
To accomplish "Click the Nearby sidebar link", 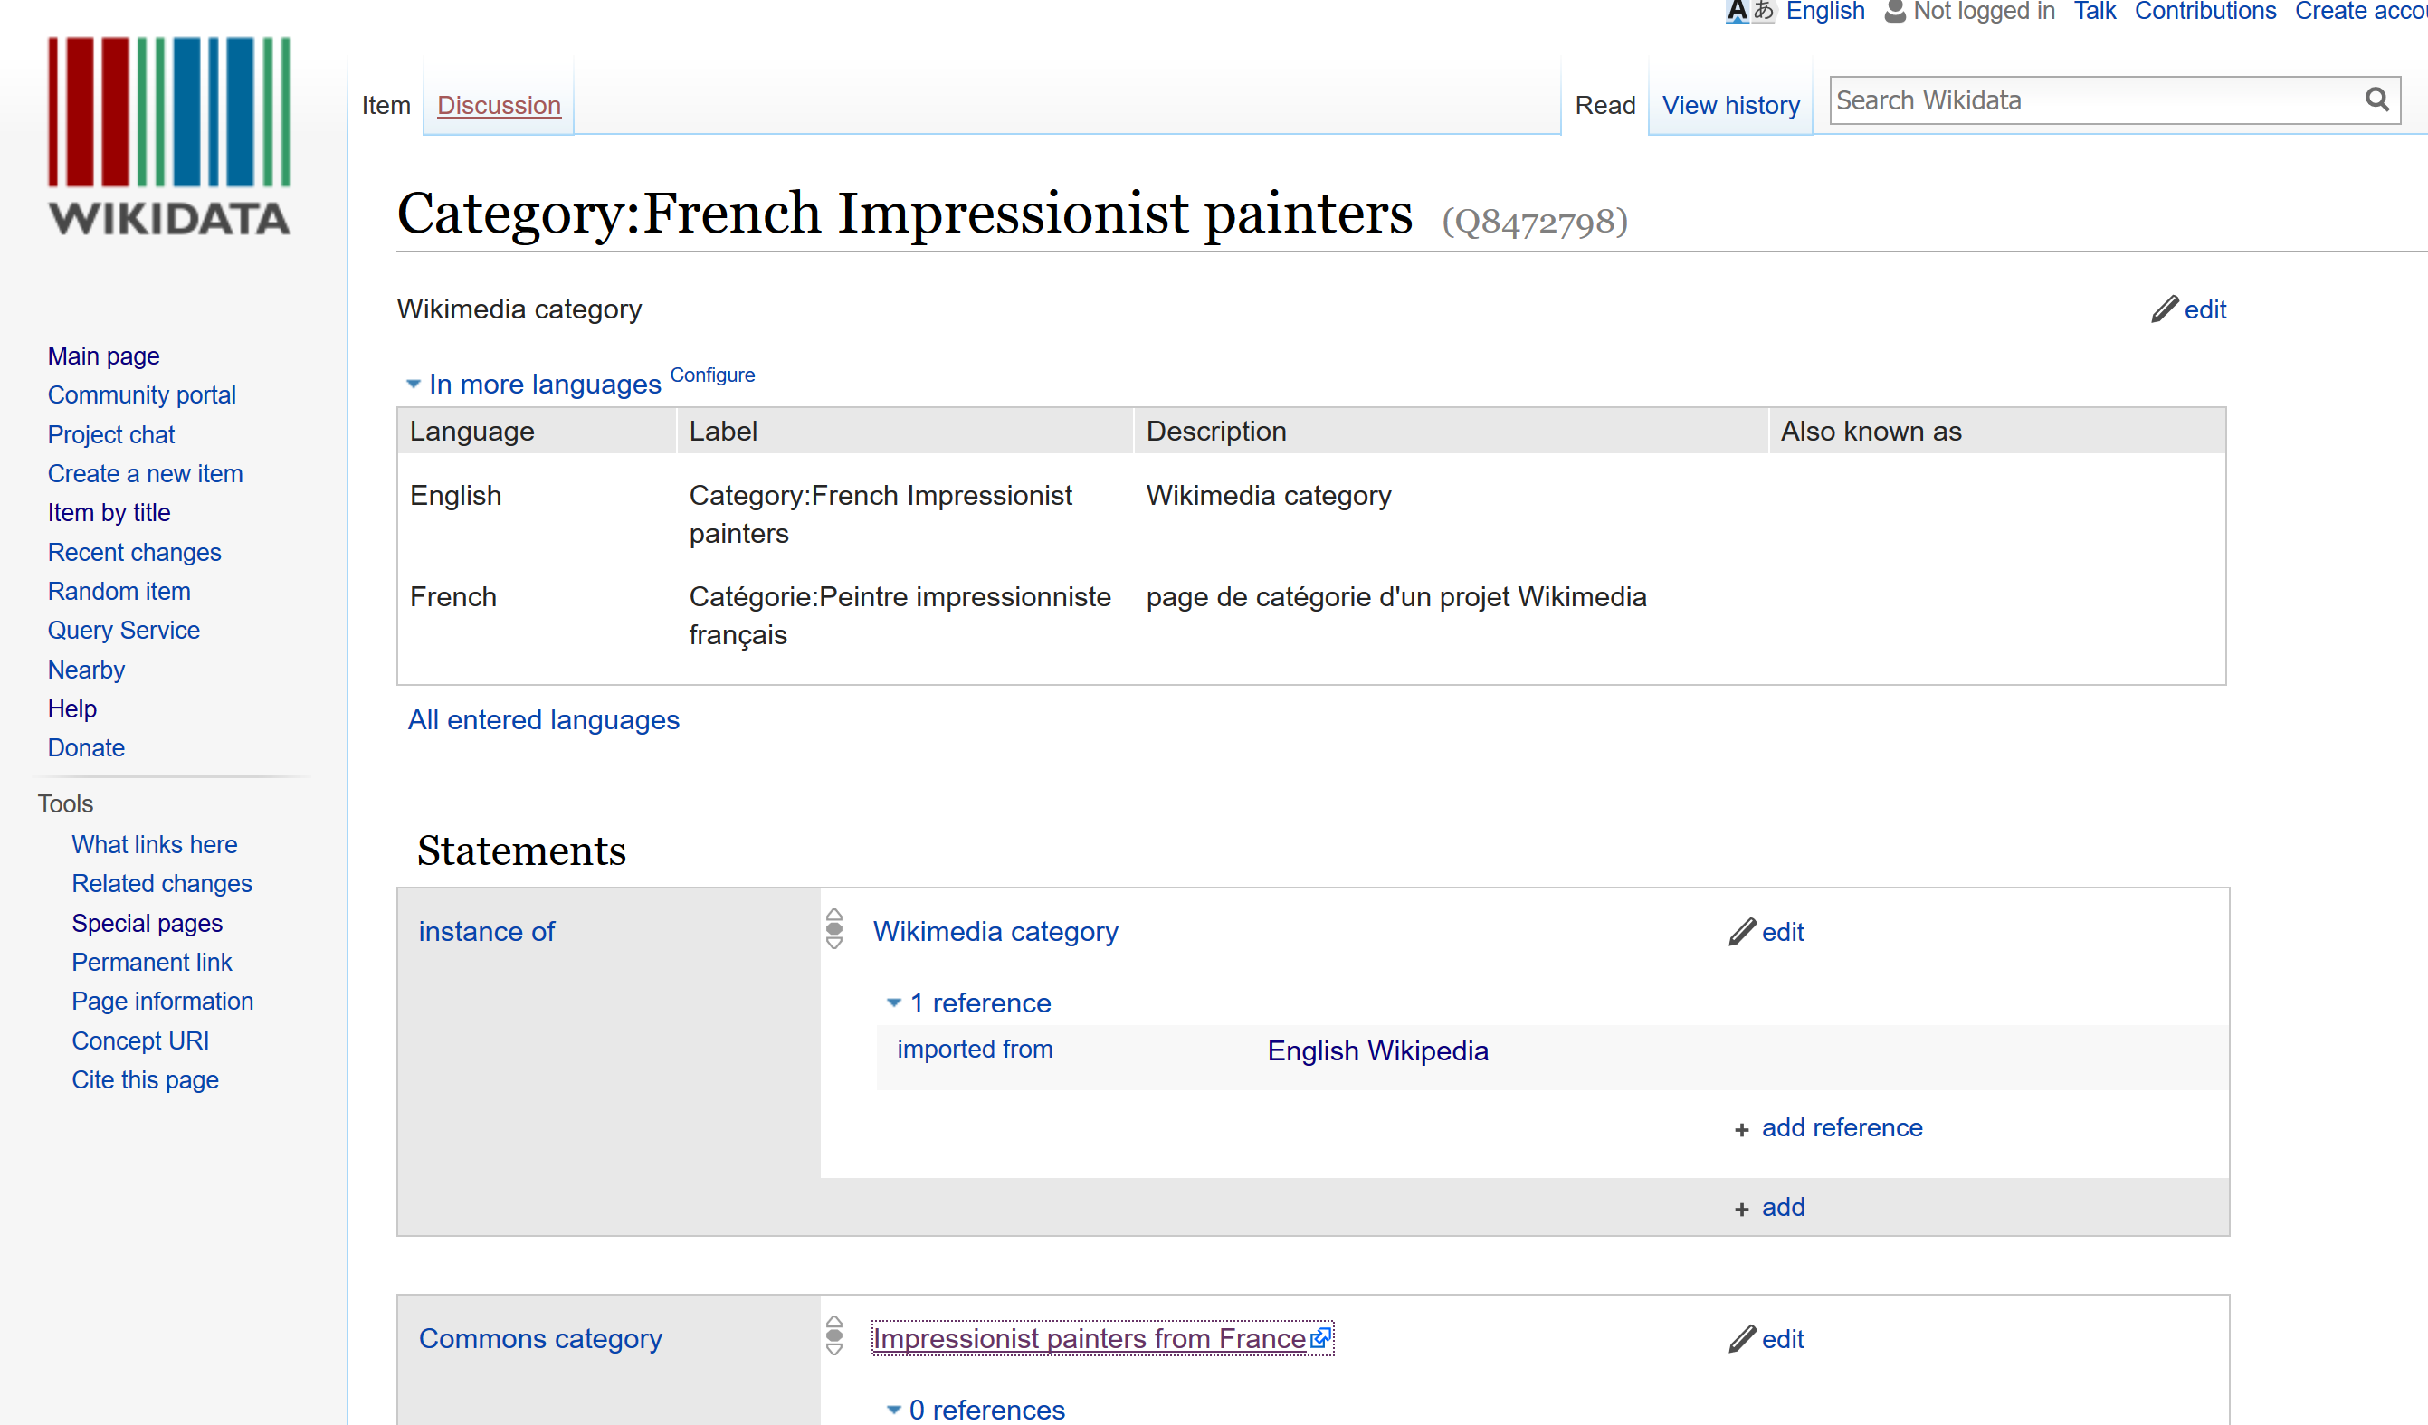I will click(86, 670).
